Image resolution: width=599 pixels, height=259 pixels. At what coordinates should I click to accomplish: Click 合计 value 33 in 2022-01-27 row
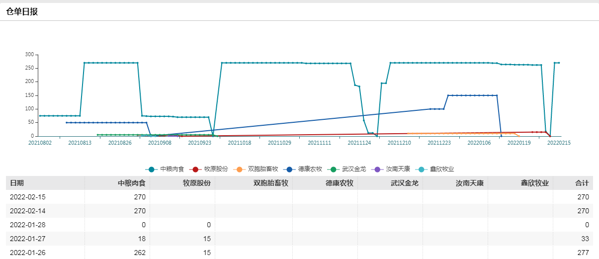click(x=585, y=239)
